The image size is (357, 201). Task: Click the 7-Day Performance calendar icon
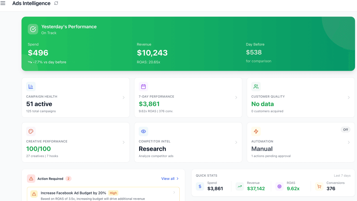coord(143,87)
